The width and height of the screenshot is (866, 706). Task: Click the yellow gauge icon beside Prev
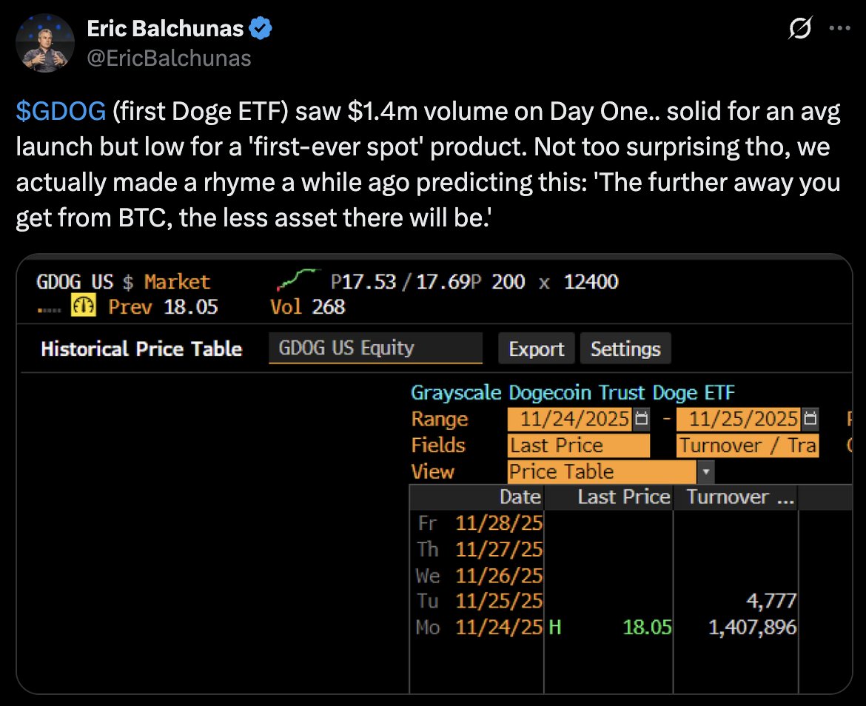tap(83, 306)
